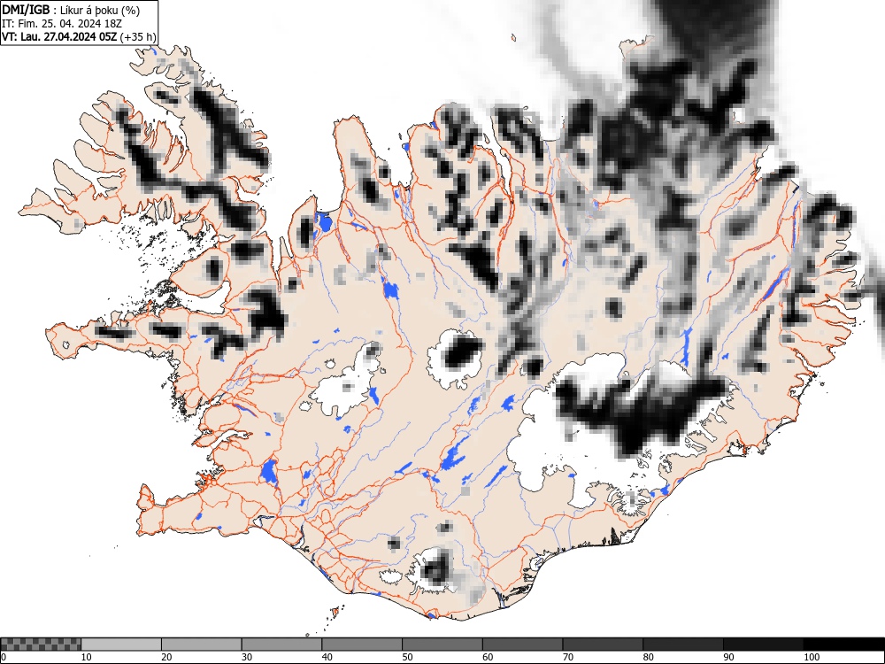Click the 80–90 near-black legend swatch
Image resolution: width=885 pixels, height=664 pixels.
(x=683, y=645)
